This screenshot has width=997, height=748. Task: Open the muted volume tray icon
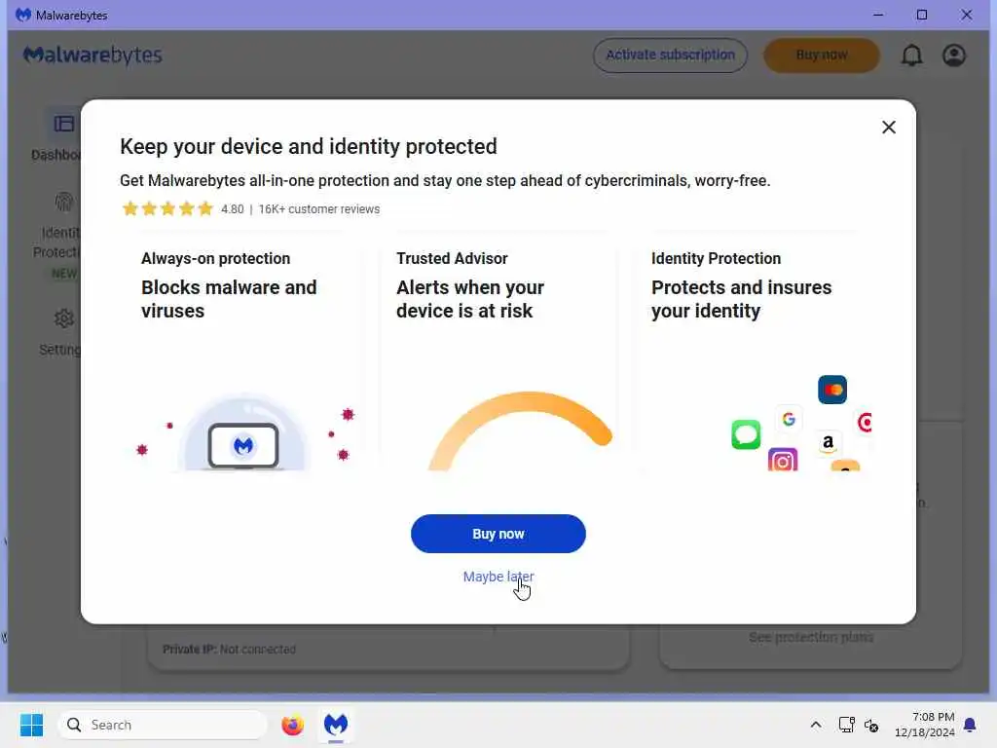(871, 725)
